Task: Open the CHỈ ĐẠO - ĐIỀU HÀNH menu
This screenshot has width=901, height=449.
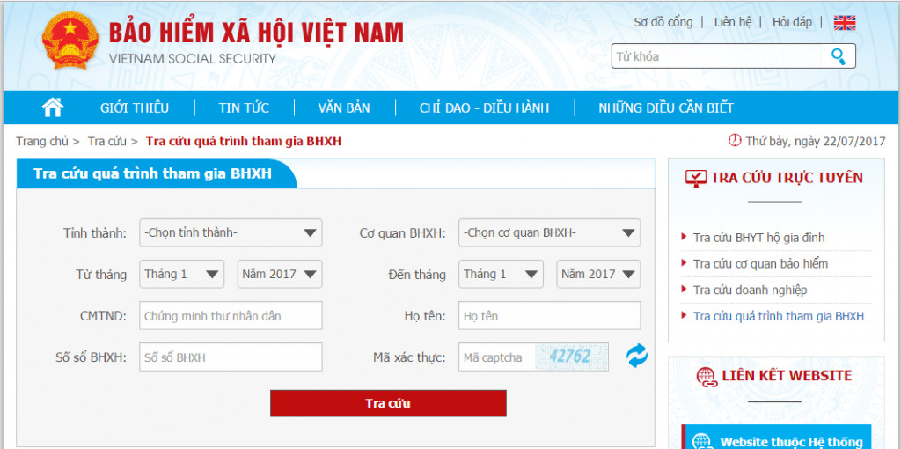Action: coord(485,107)
